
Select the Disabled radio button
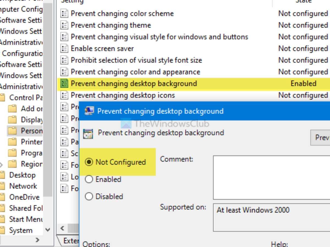[89, 197]
